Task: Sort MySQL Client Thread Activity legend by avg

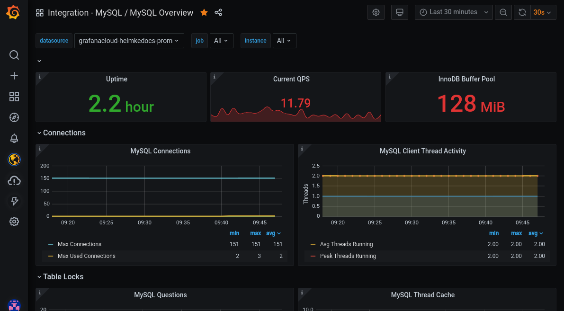Action: tap(536, 233)
